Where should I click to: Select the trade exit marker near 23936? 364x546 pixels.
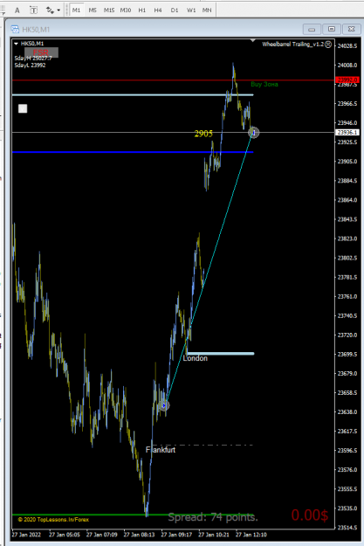click(254, 133)
